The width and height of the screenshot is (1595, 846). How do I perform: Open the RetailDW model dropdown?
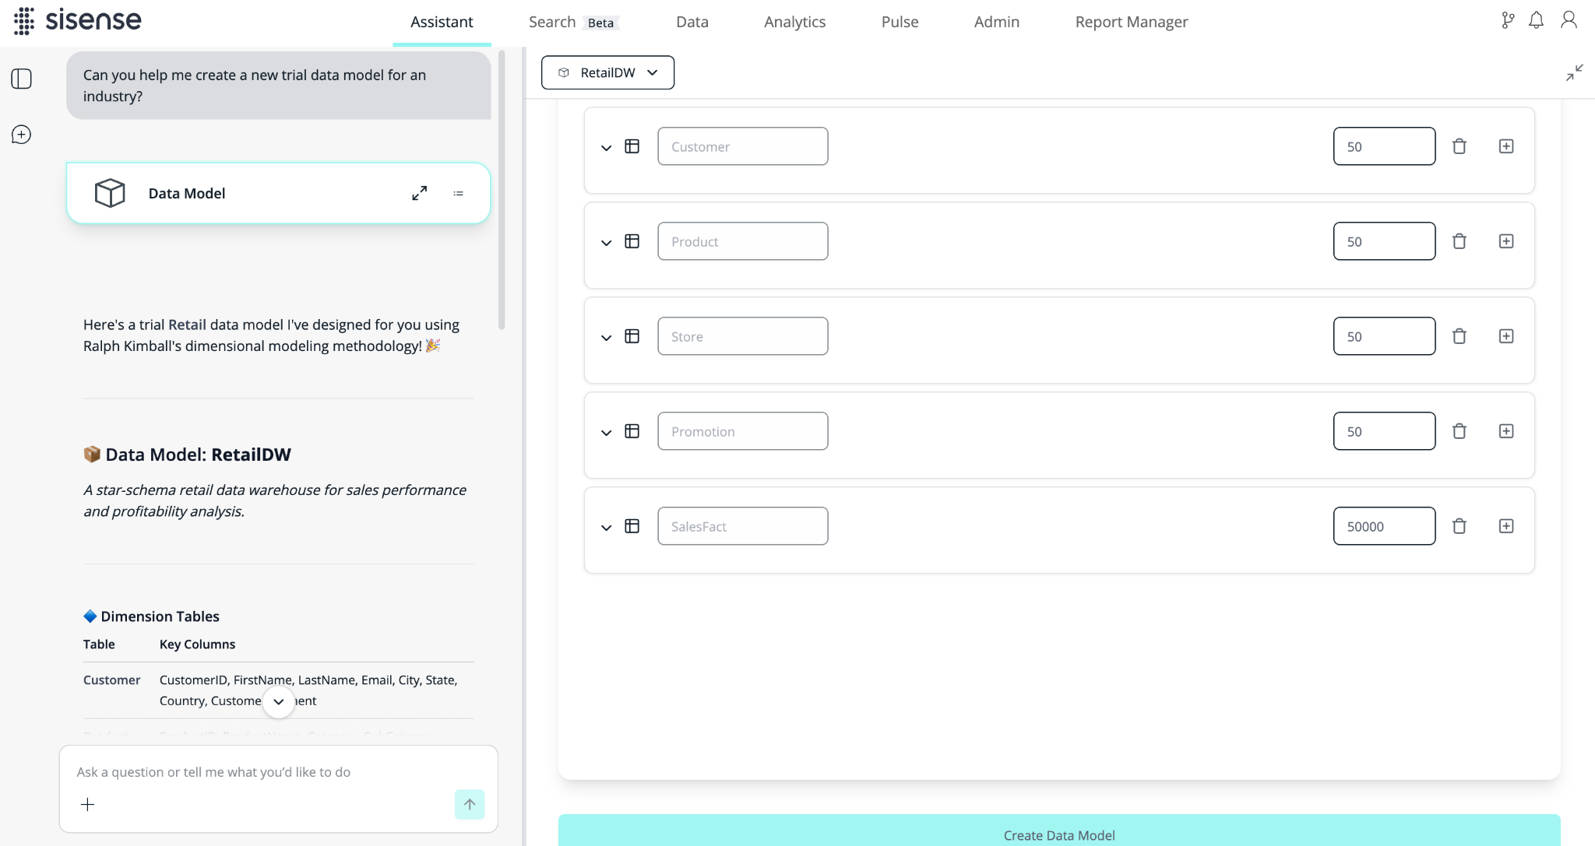pyautogui.click(x=607, y=72)
